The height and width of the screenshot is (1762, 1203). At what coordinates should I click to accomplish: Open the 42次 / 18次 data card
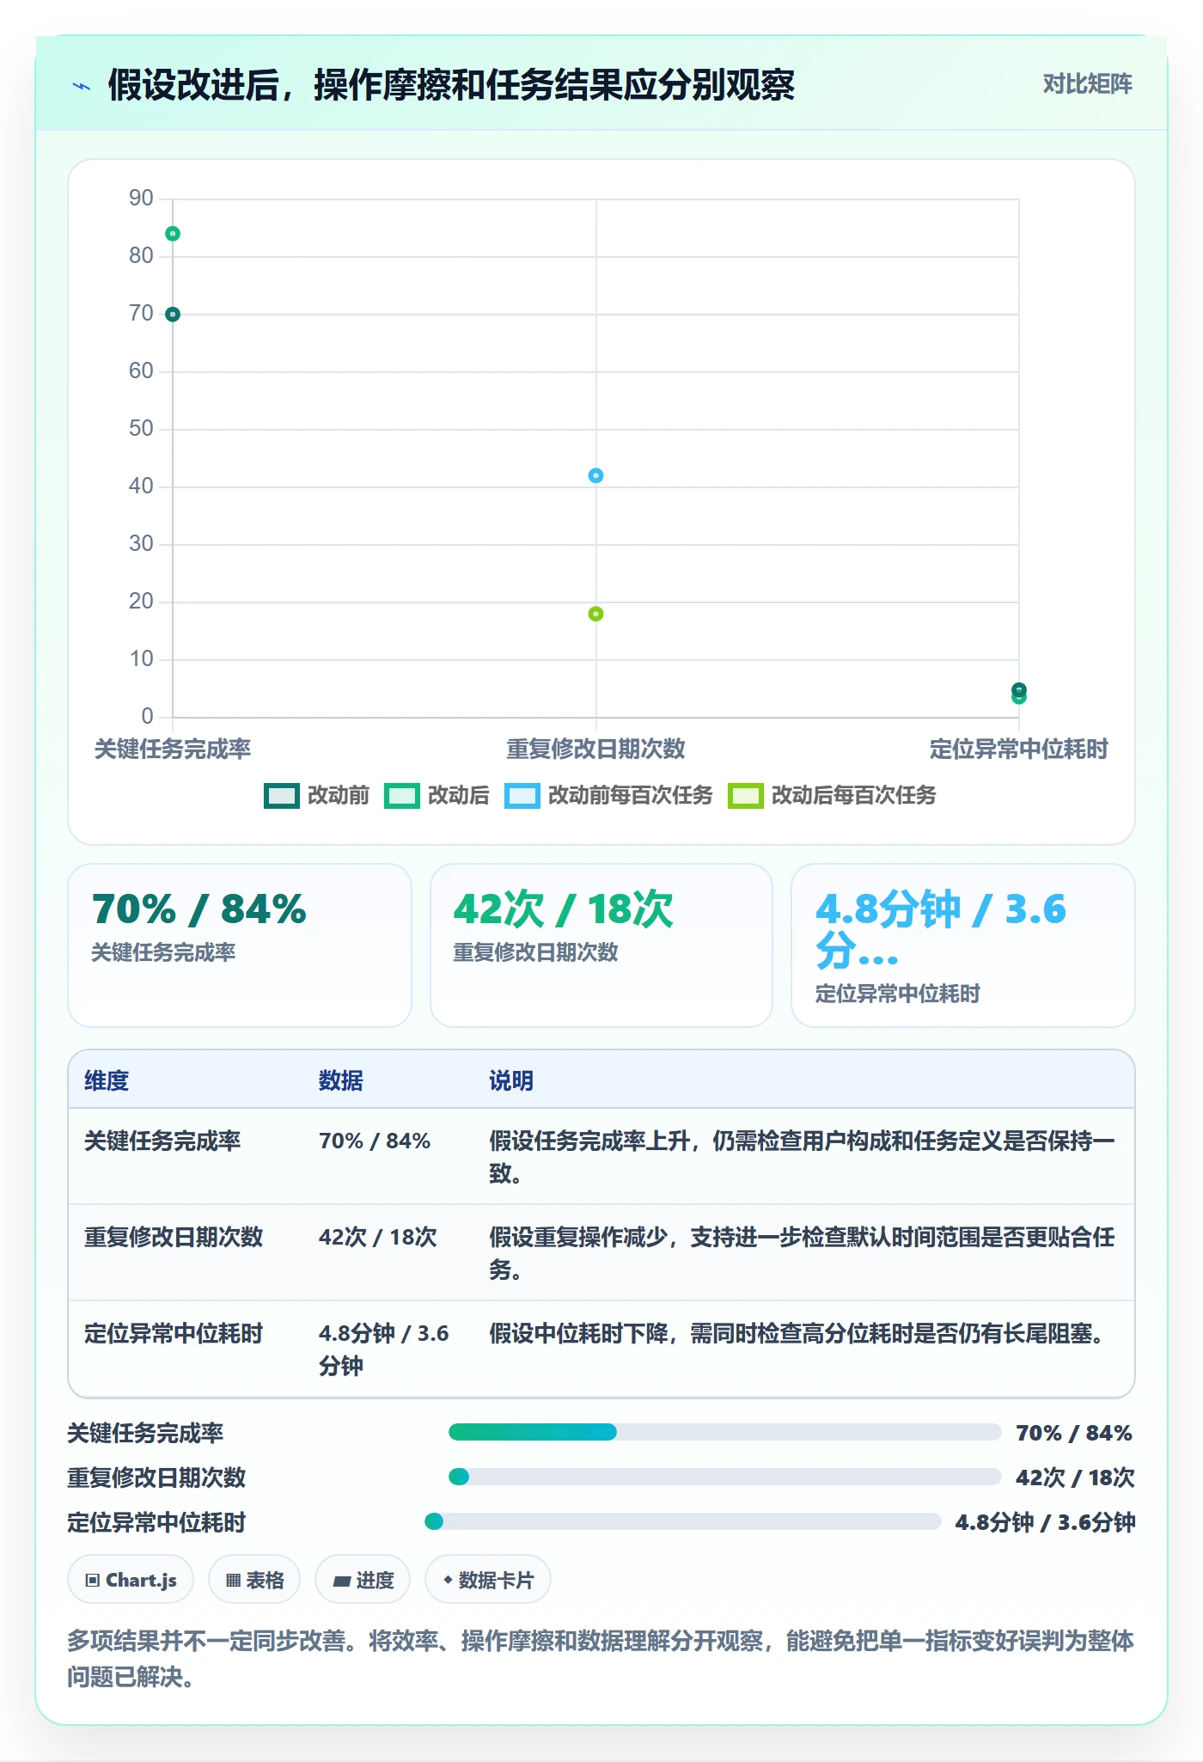(601, 945)
